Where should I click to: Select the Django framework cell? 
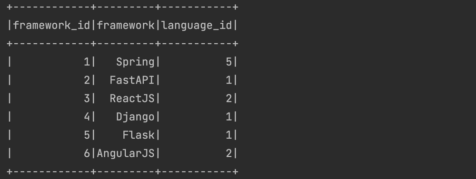coord(135,117)
